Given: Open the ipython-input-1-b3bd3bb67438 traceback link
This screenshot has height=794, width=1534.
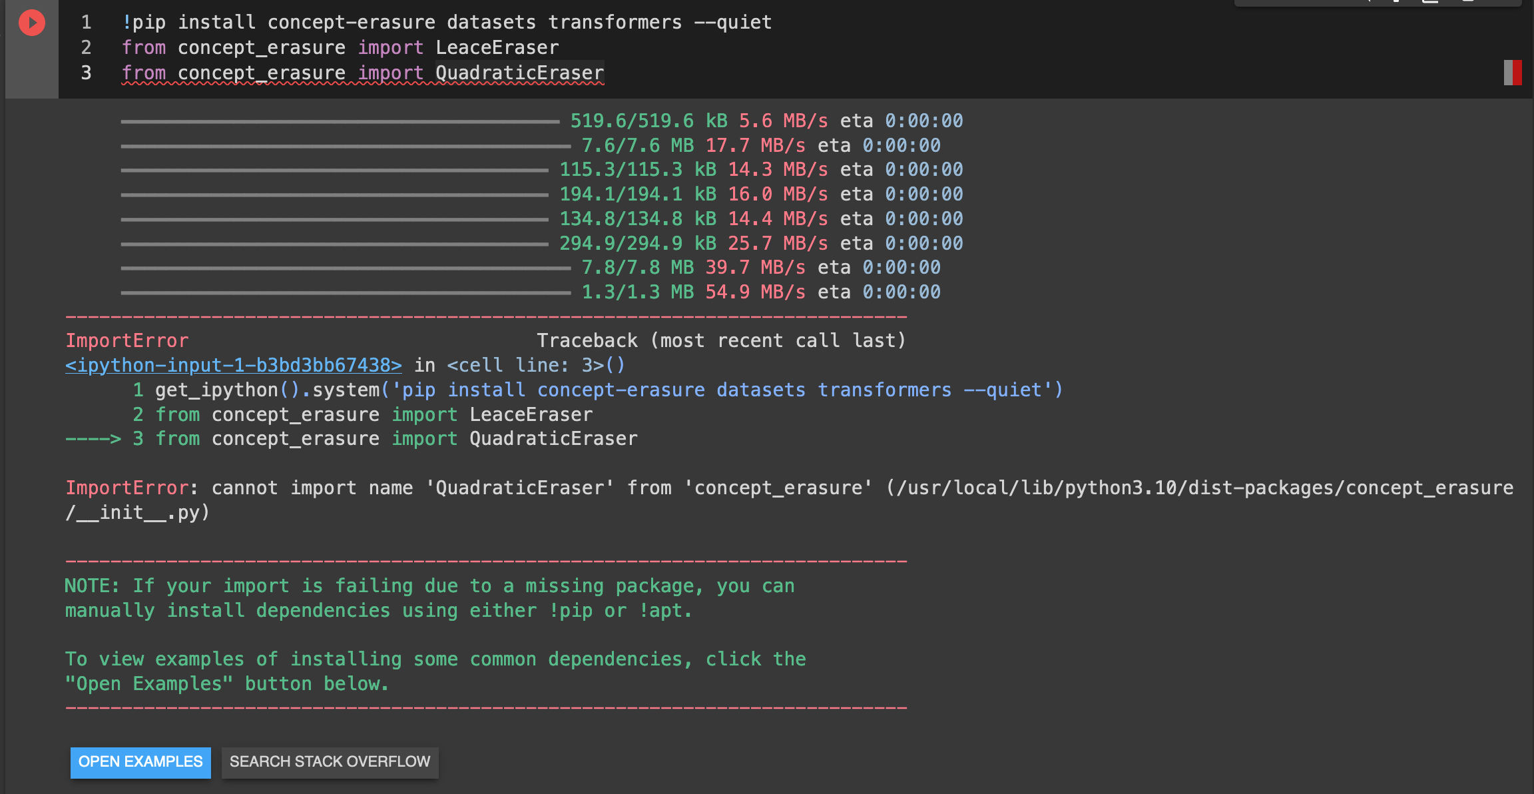Looking at the screenshot, I should 233,365.
